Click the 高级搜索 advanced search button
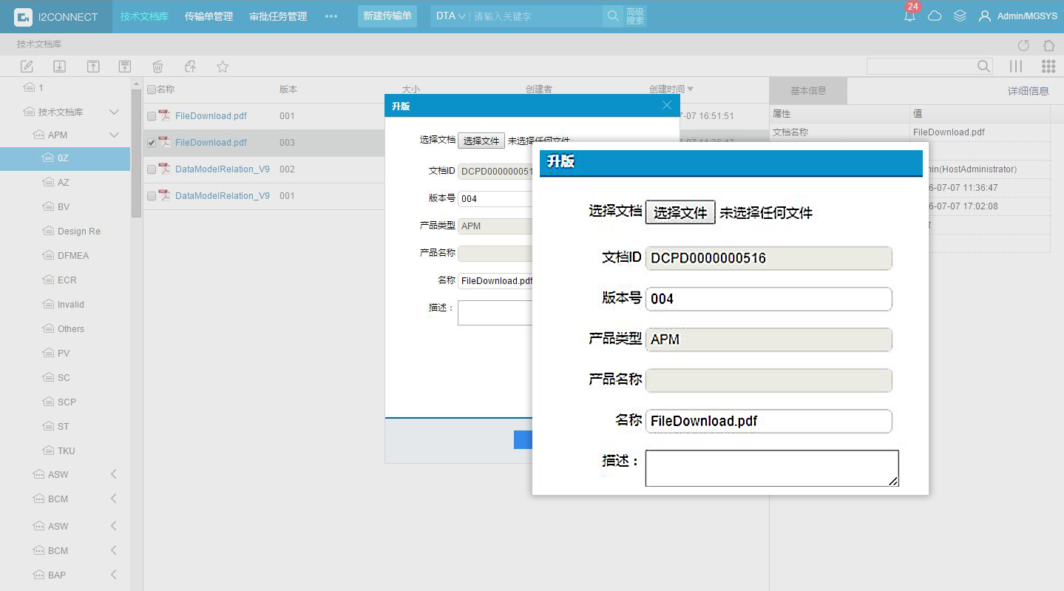This screenshot has width=1064, height=591. [635, 16]
